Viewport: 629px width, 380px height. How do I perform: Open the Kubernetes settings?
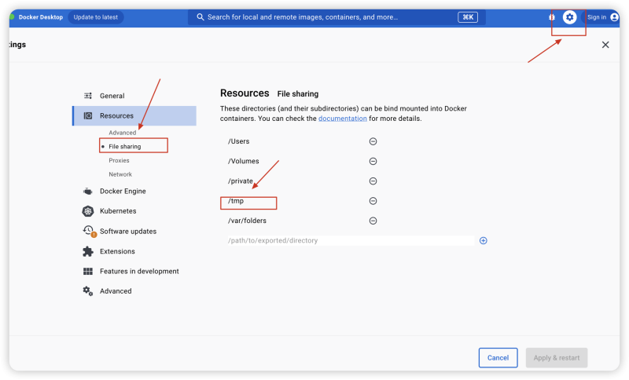pos(117,211)
